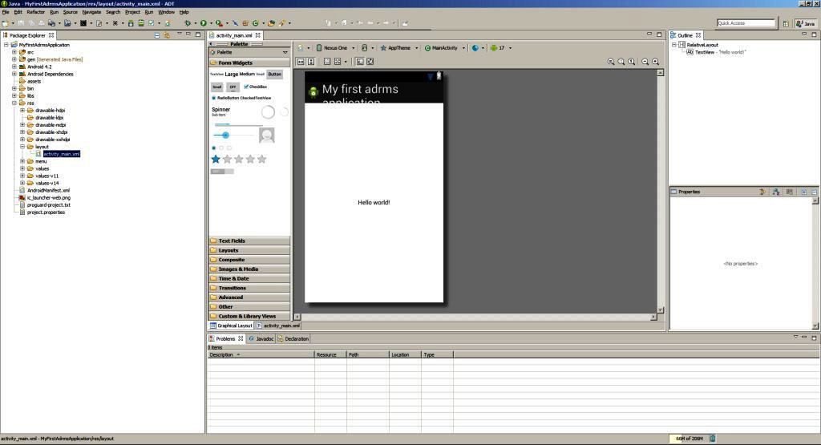Collapse RelativeLayout node in Outline
The width and height of the screenshot is (821, 445).
pyautogui.click(x=674, y=45)
